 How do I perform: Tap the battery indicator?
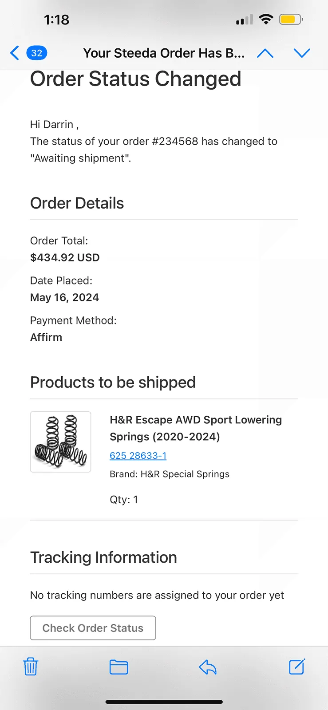291,20
